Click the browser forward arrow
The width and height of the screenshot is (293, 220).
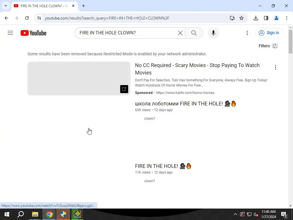point(17,18)
